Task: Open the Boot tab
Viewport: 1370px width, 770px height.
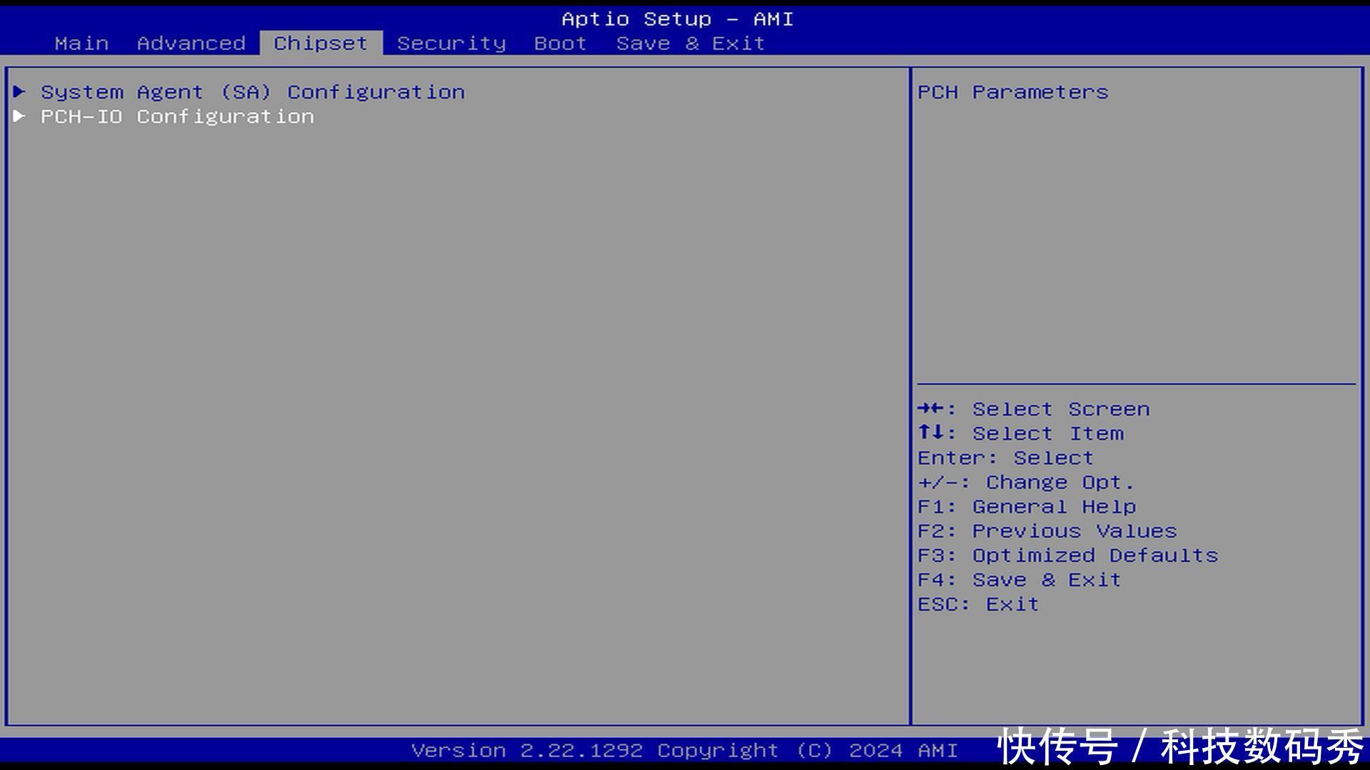Action: pos(560,43)
